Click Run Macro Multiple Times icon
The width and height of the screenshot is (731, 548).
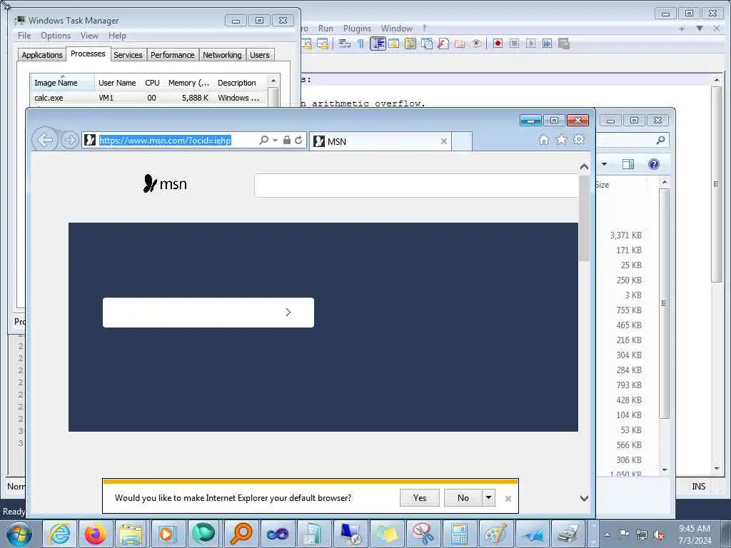(x=548, y=44)
